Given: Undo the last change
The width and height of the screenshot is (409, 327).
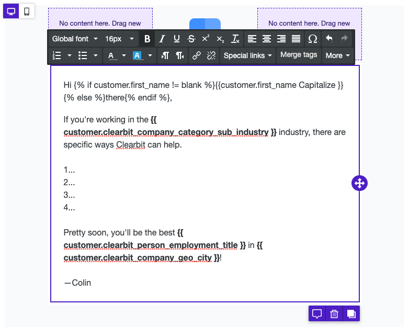Looking at the screenshot, I should pos(329,39).
